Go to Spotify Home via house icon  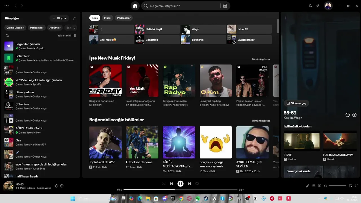(135, 6)
